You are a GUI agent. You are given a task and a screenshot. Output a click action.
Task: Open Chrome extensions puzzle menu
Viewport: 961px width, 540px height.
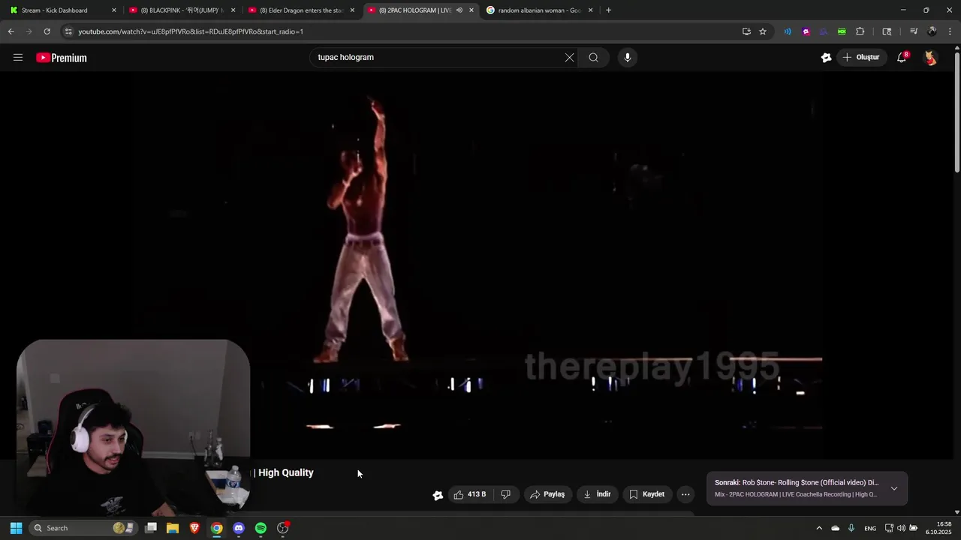[x=860, y=31]
